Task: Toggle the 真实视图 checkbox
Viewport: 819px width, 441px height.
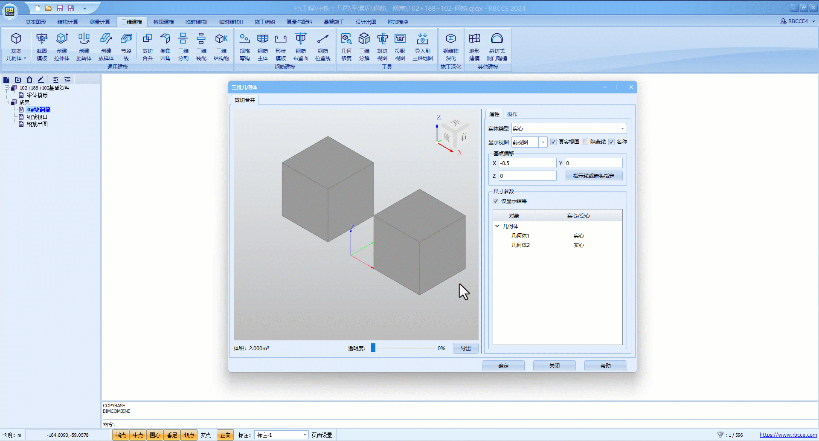Action: coord(553,142)
